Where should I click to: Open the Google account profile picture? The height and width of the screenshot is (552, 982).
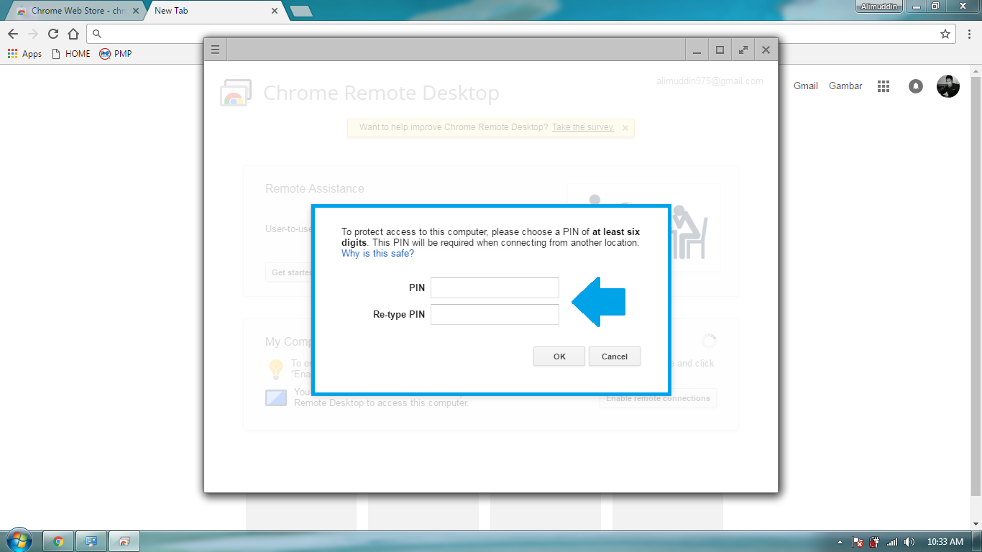tap(948, 86)
